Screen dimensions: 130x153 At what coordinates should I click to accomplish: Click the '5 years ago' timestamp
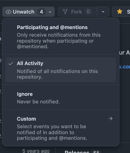point(36,151)
